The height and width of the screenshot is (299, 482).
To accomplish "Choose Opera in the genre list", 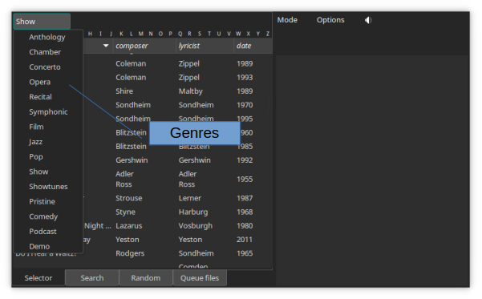I will [39, 82].
